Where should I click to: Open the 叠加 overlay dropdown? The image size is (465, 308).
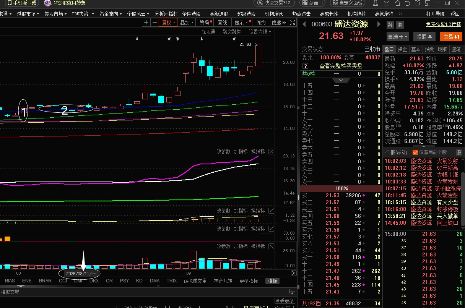pyautogui.click(x=187, y=23)
